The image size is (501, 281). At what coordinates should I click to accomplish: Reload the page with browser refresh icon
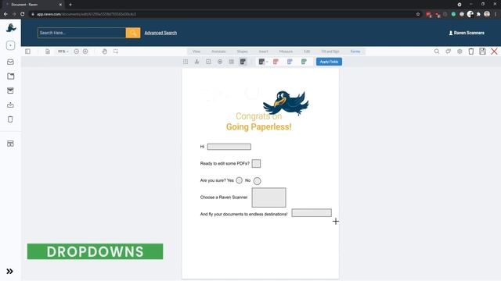click(23, 14)
